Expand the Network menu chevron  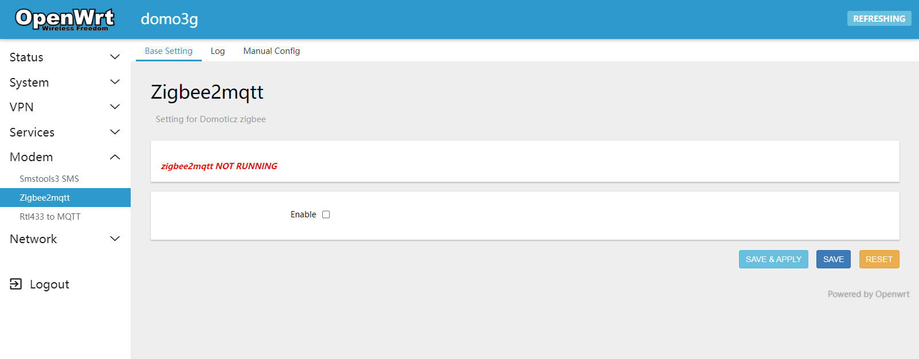point(115,239)
